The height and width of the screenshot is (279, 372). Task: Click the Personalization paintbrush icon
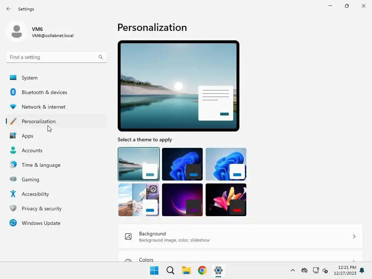click(x=13, y=121)
